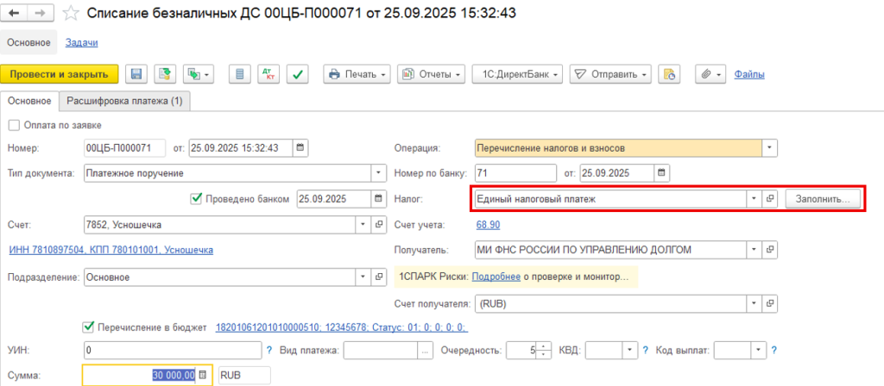Open the 1С:ДиректБанк menu
Image resolution: width=884 pixels, height=386 pixels.
pyautogui.click(x=518, y=74)
